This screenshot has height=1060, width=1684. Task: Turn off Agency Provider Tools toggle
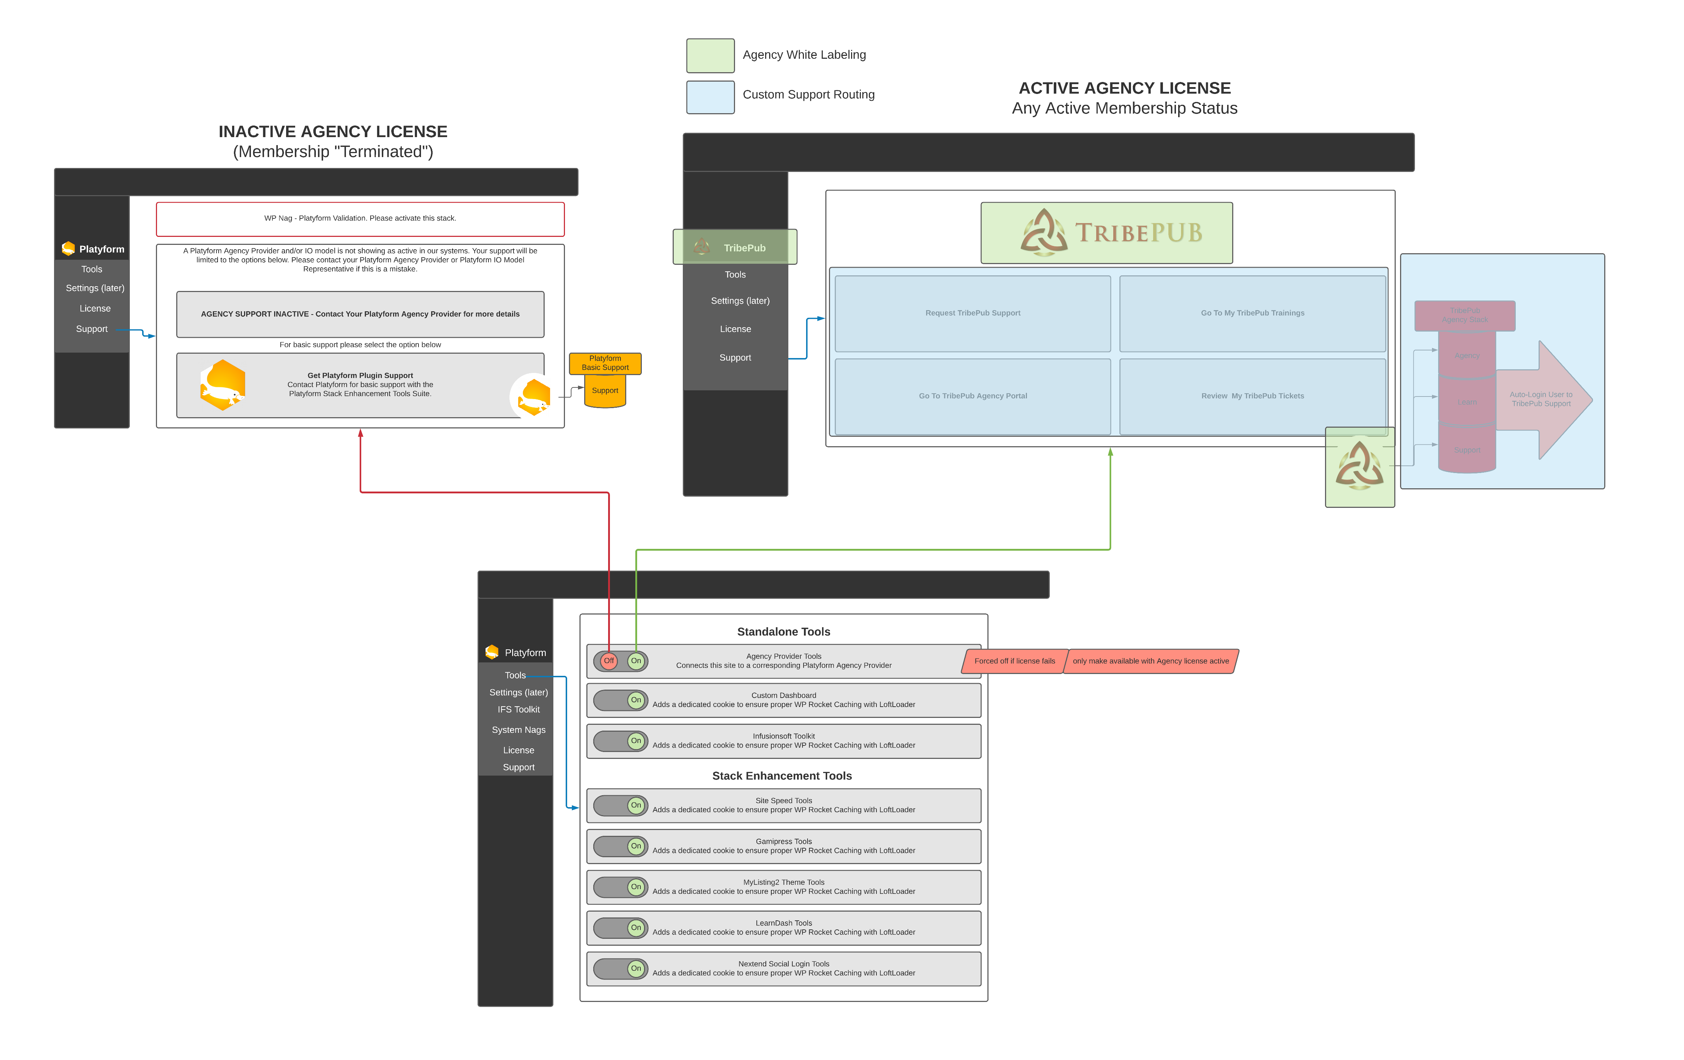[608, 661]
